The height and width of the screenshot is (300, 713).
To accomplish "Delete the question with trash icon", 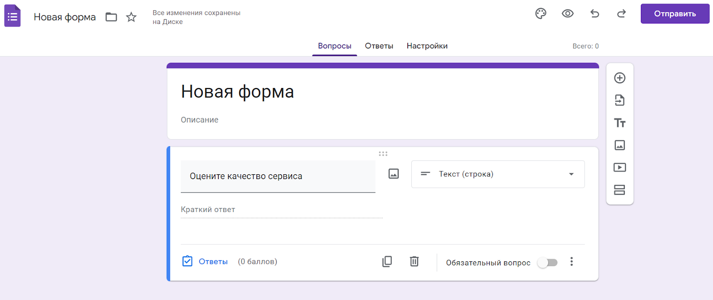I will (414, 261).
